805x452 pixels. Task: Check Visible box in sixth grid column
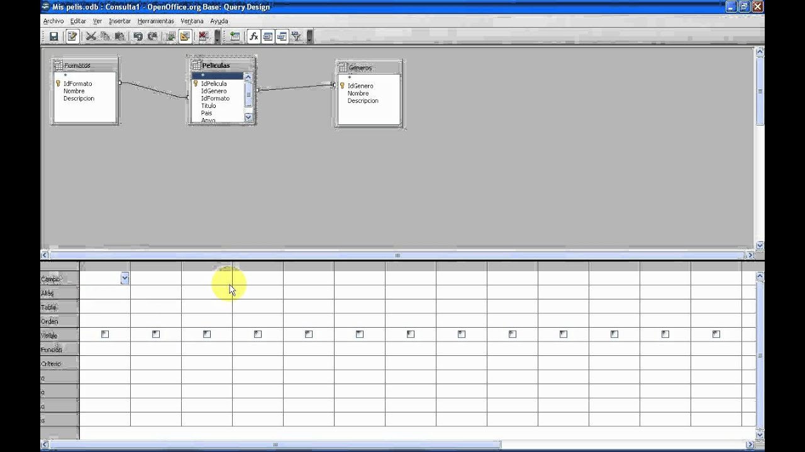360,334
